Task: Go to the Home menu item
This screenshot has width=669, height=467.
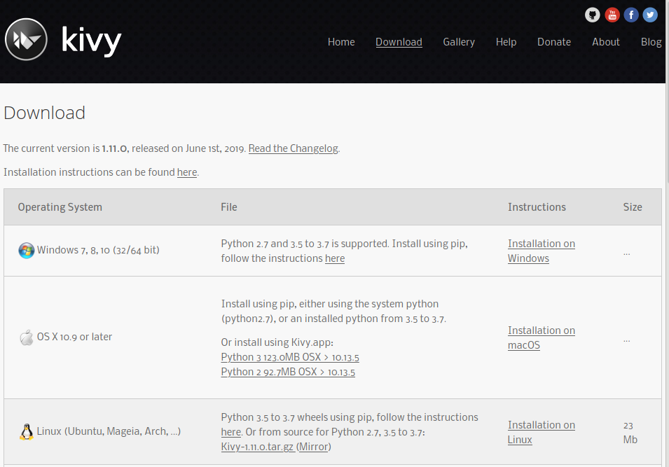Action: point(341,42)
